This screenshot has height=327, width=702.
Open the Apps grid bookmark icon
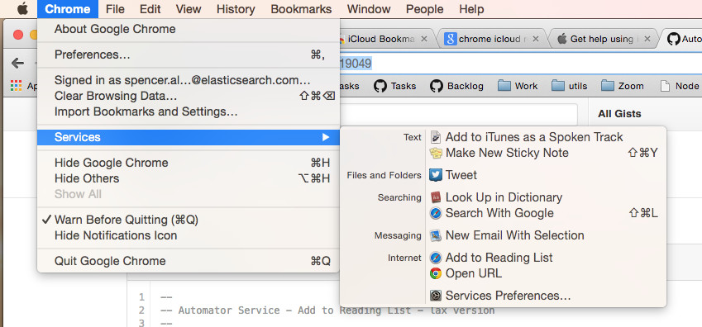16,86
